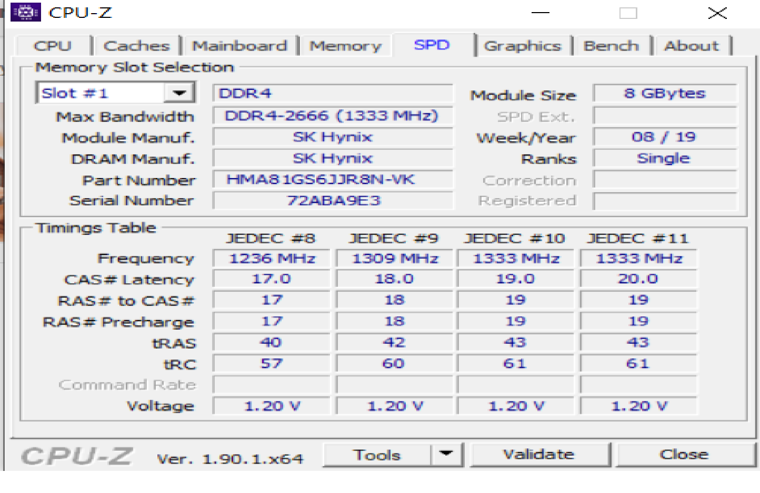Click CAS# Latency value 18.0
Viewport: 760px width, 493px height.
[x=395, y=279]
